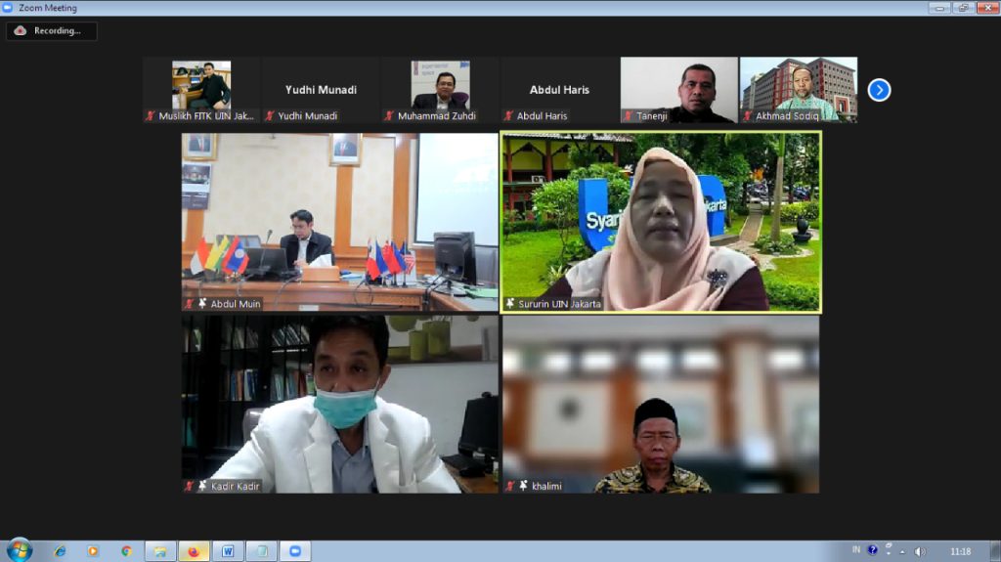This screenshot has height=562, width=1001.
Task: Click muted mic icon on Tanenji tile
Action: tap(628, 116)
